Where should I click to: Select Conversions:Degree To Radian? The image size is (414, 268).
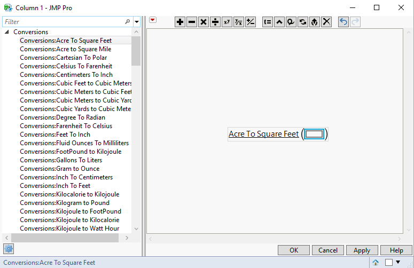pos(63,117)
